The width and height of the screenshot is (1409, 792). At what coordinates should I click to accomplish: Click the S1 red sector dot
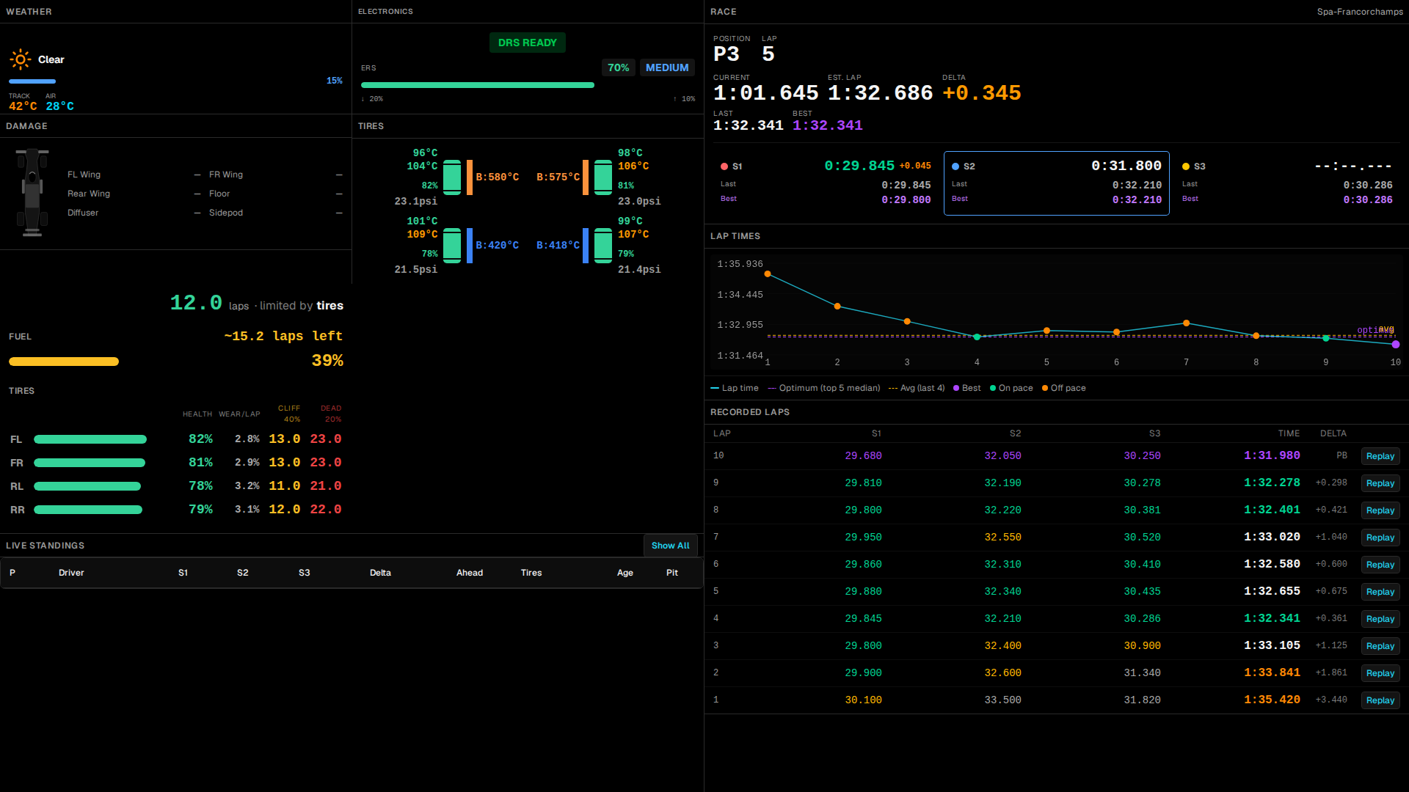click(x=724, y=166)
